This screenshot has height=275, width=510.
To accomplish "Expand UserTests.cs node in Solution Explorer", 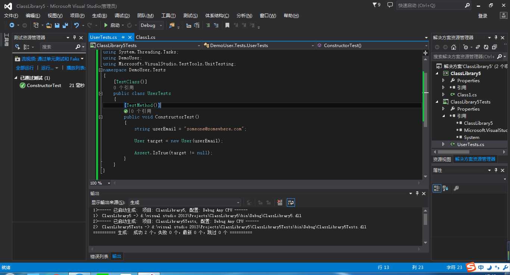I will coord(444,144).
